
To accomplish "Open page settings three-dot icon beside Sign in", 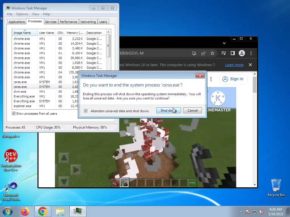I will click(211, 79).
